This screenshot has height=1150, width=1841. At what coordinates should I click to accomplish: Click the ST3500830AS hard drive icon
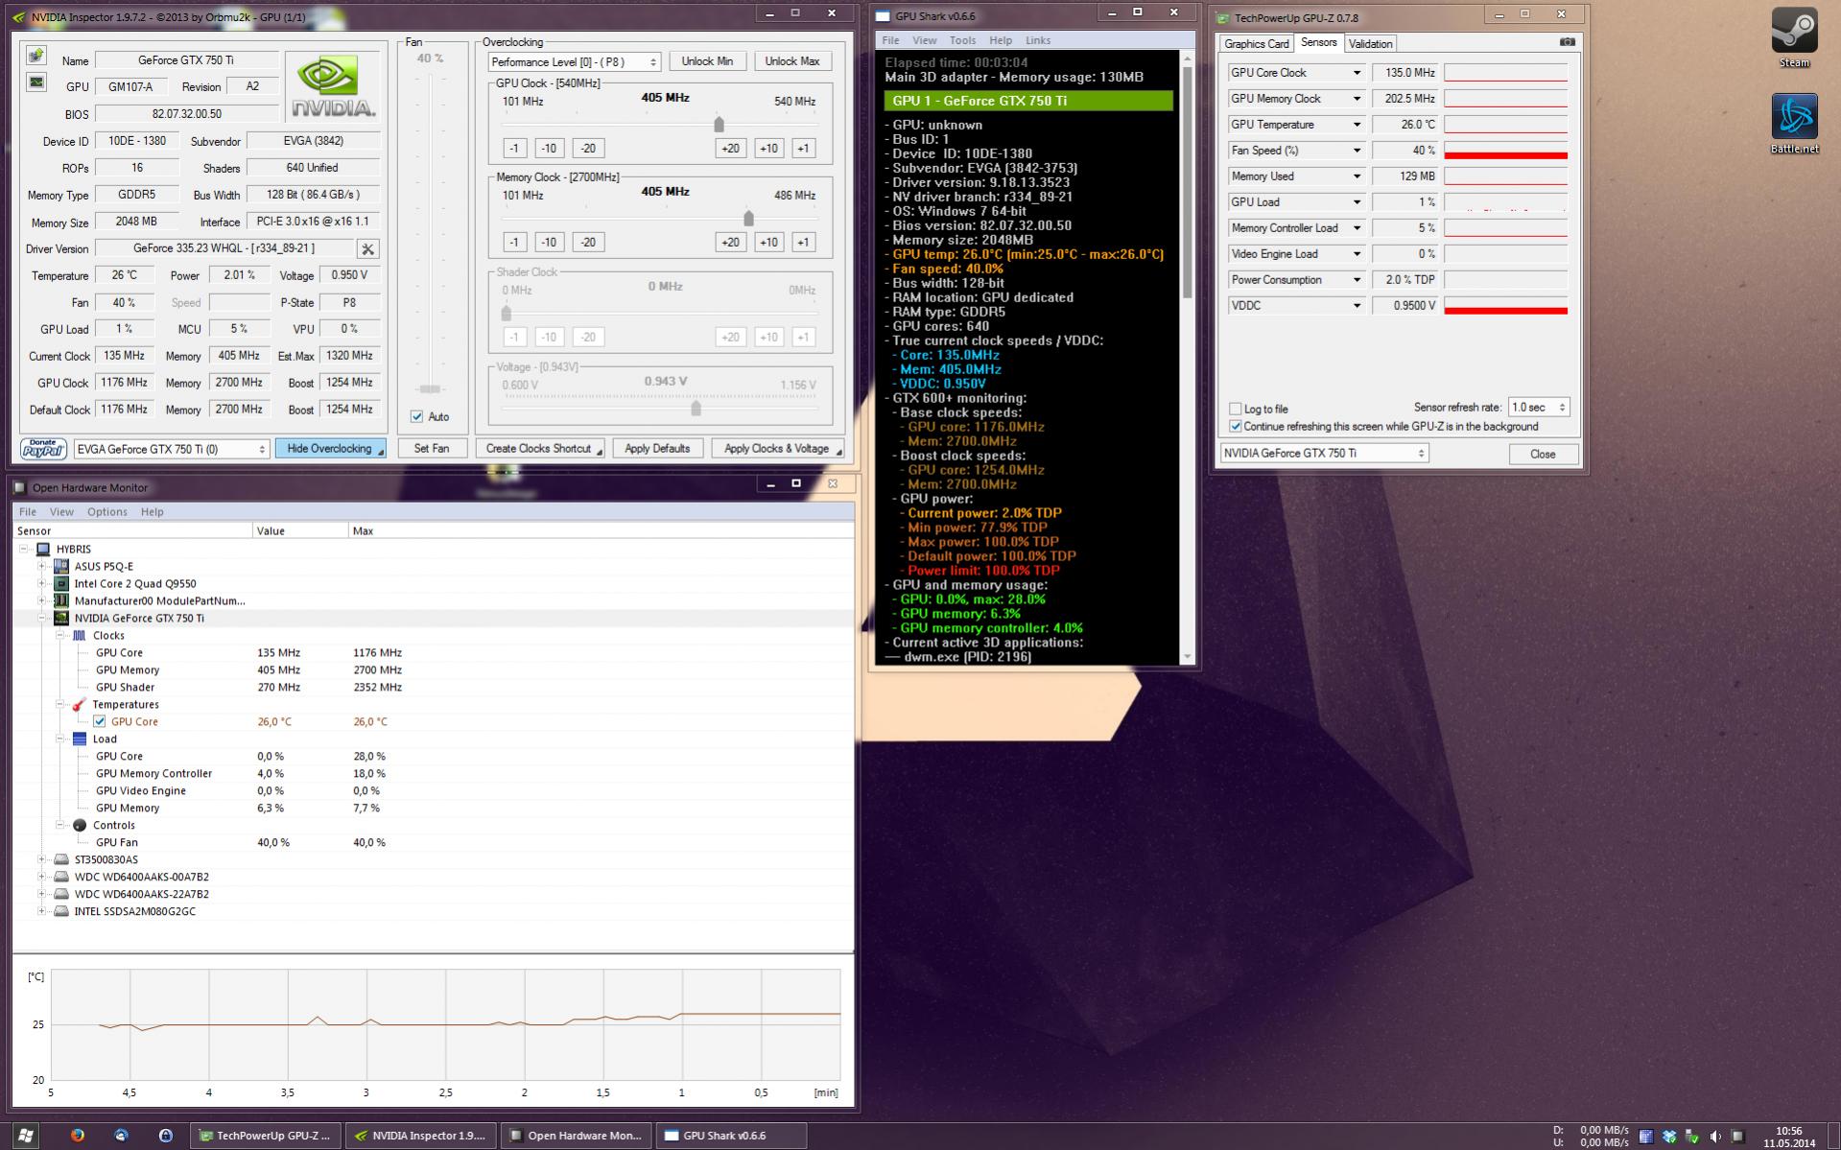coord(61,859)
